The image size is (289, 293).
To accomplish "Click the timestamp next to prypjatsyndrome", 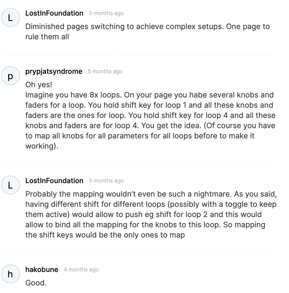I will point(105,71).
